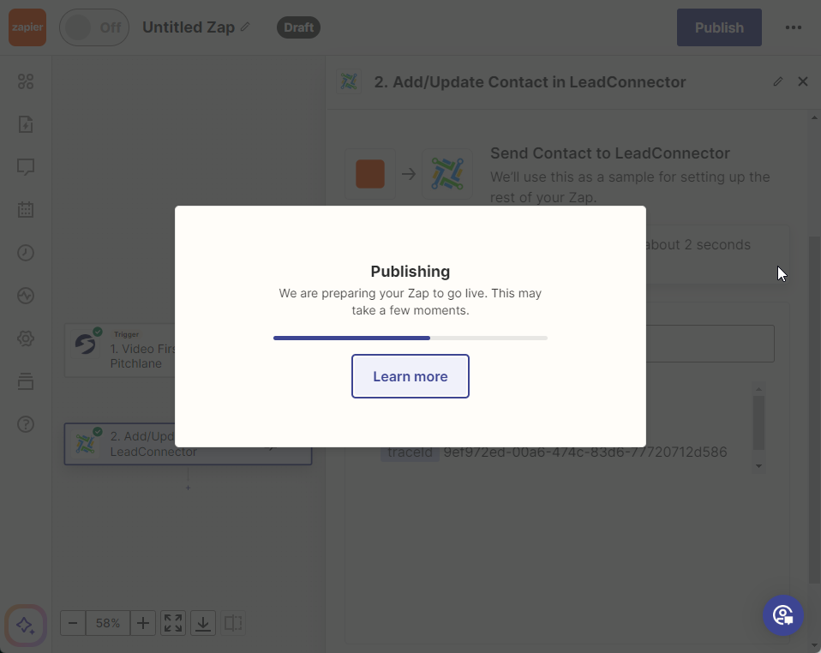Click the Zapier logo home icon
Image resolution: width=821 pixels, height=653 pixels.
point(27,27)
